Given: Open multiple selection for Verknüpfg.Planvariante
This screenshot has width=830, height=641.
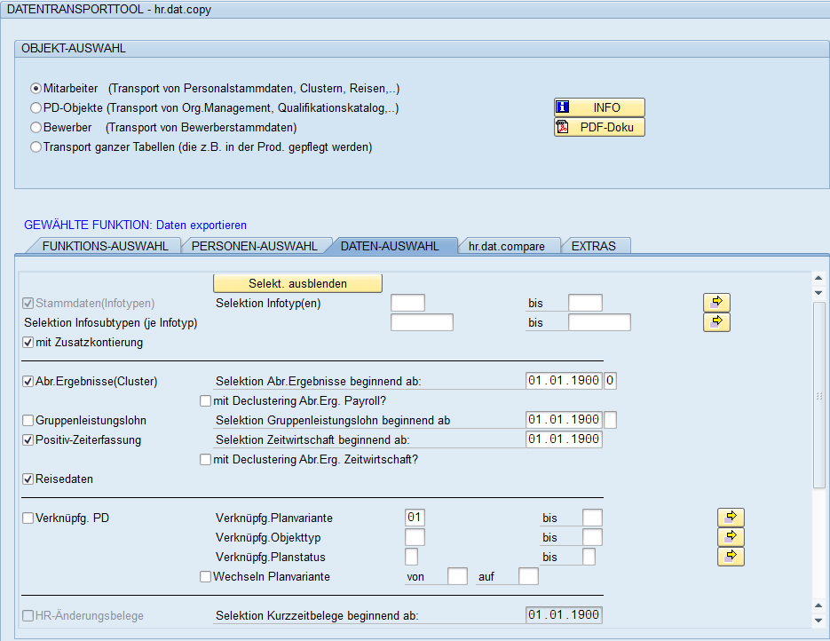Looking at the screenshot, I should [x=731, y=518].
